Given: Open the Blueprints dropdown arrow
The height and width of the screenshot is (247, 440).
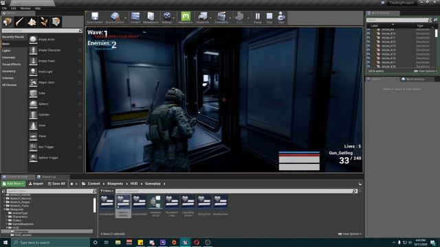Looking at the screenshot, I should click(210, 18).
